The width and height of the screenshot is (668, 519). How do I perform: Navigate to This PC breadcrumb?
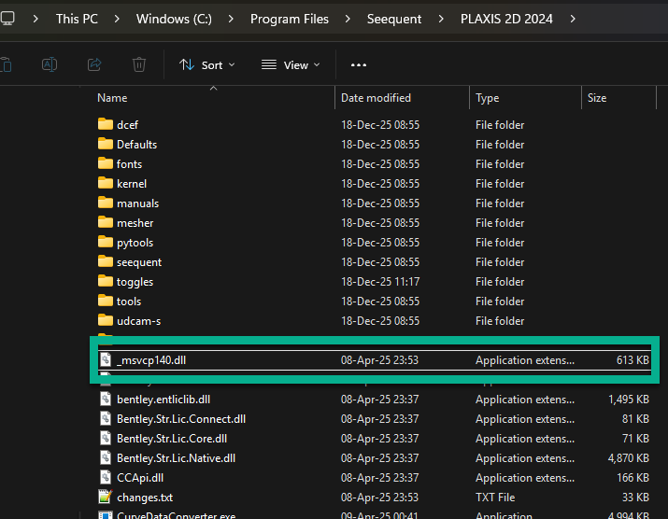click(x=77, y=19)
